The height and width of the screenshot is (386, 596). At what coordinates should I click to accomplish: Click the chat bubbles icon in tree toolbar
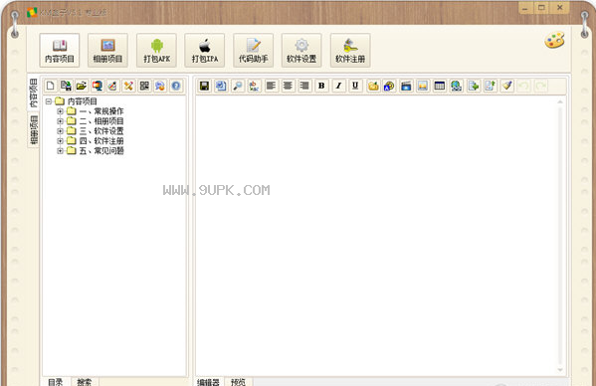coord(160,86)
